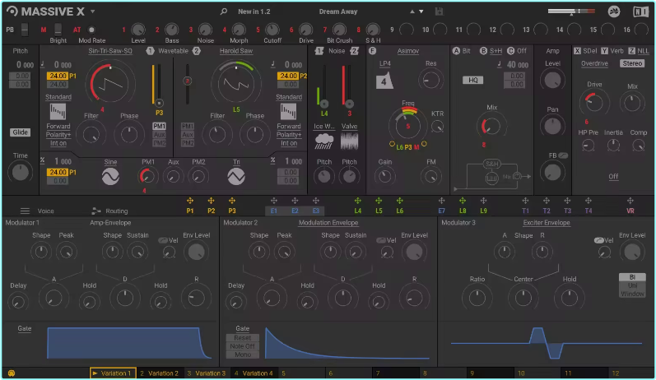
Task: Click the Reset option in Modulator 2
Action: (x=242, y=338)
